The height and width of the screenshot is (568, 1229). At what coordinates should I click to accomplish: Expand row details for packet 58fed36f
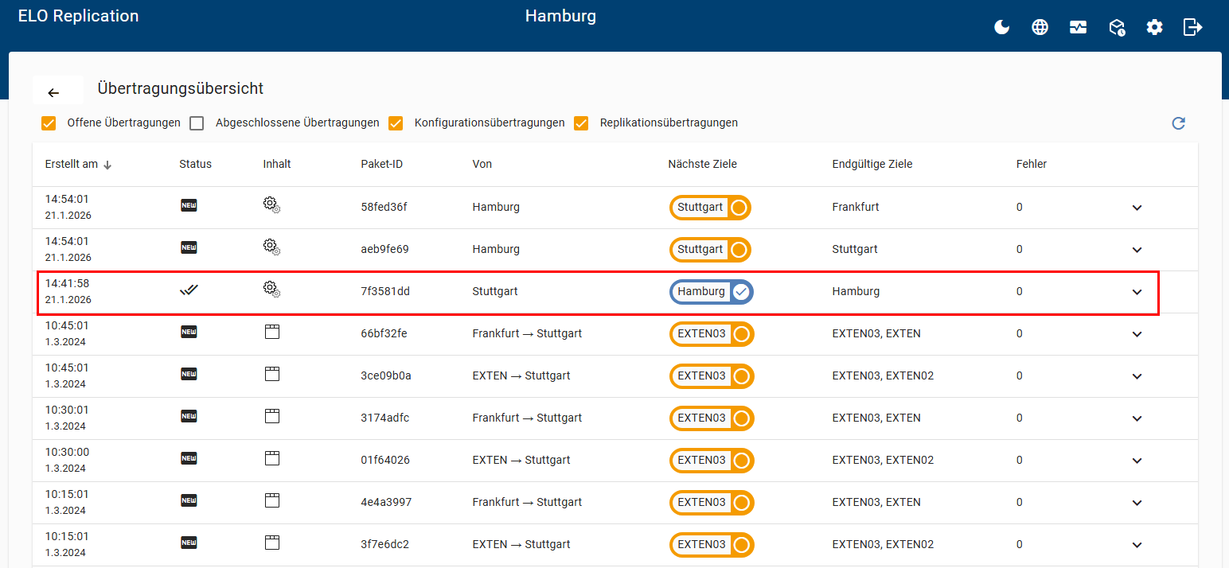[1137, 208]
